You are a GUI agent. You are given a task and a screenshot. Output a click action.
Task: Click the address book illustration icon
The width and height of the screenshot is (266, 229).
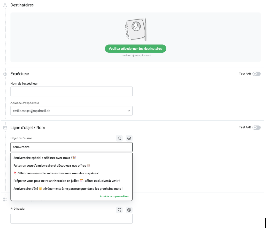pyautogui.click(x=136, y=29)
